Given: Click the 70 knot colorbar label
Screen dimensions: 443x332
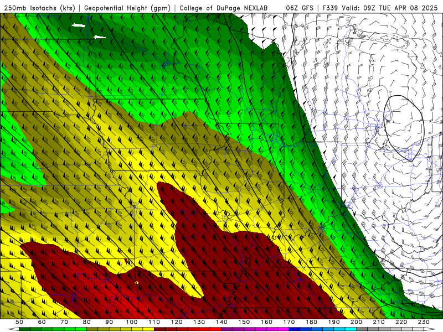Looking at the screenshot, I should (x=64, y=322).
